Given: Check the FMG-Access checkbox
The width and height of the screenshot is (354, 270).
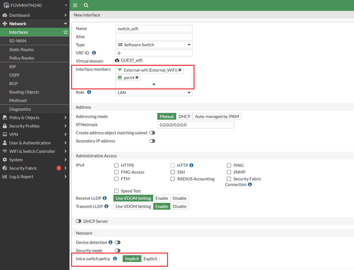Looking at the screenshot, I should click(x=116, y=172).
